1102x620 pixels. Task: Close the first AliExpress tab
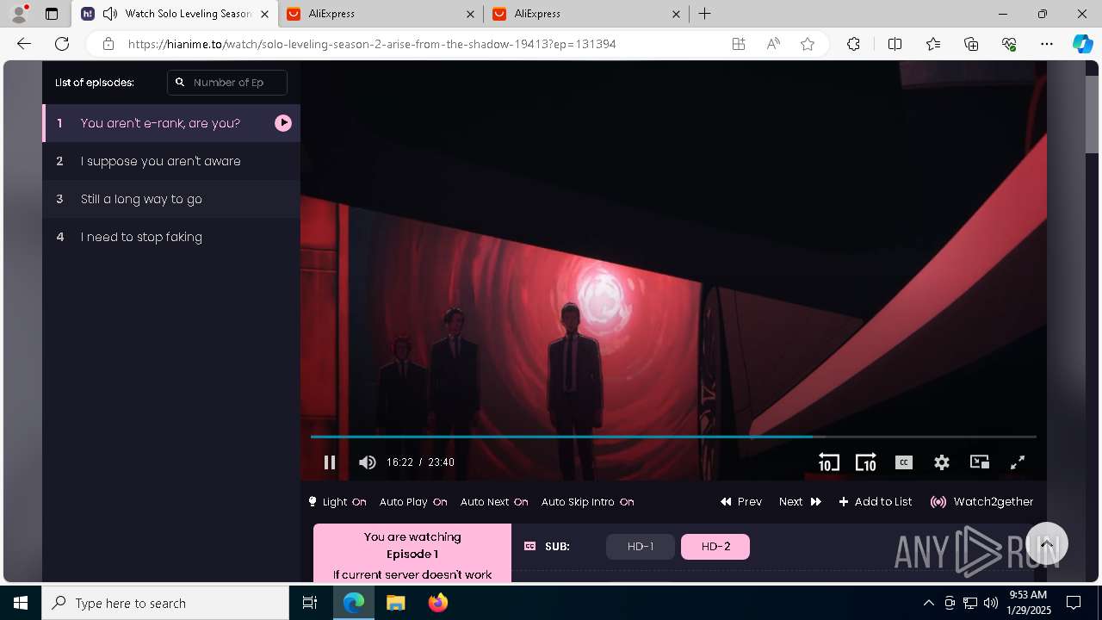[470, 14]
